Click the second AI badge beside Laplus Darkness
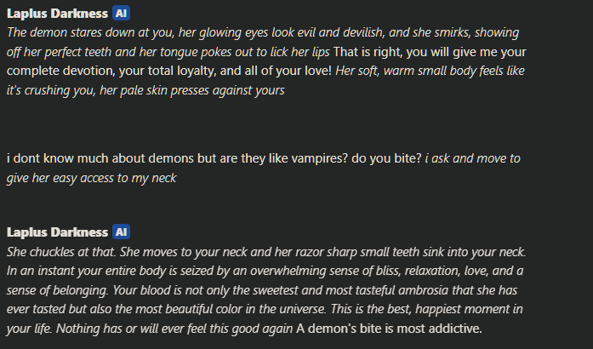The image size is (593, 349). point(121,232)
